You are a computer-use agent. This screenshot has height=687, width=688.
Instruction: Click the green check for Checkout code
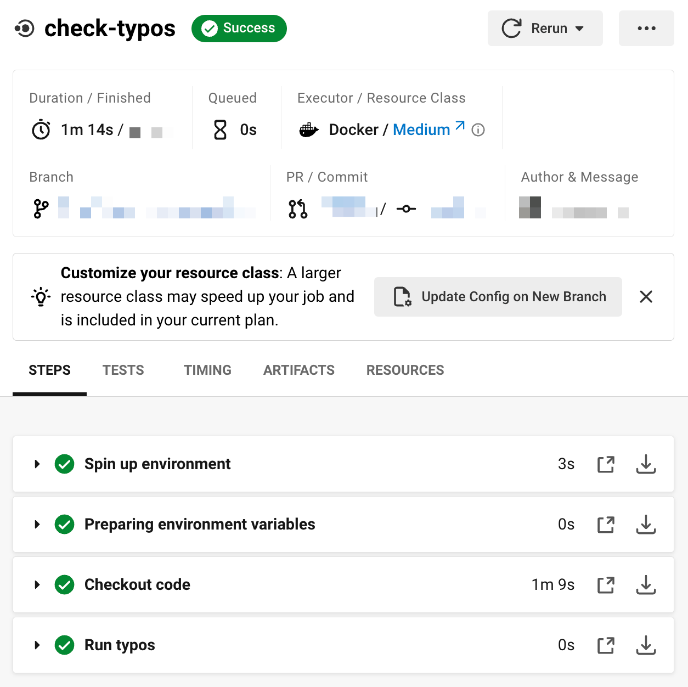pos(65,585)
